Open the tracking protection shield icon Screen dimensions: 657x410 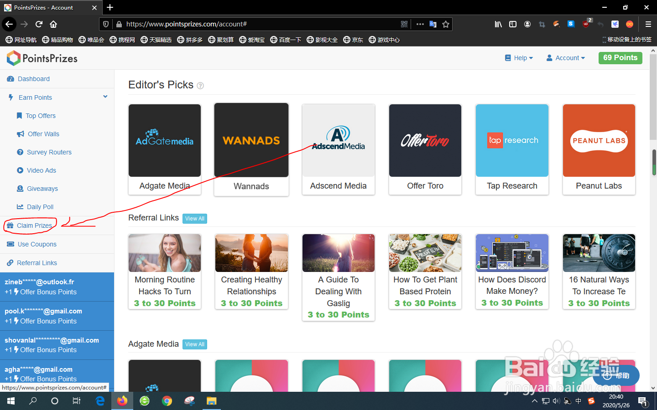pyautogui.click(x=106, y=24)
